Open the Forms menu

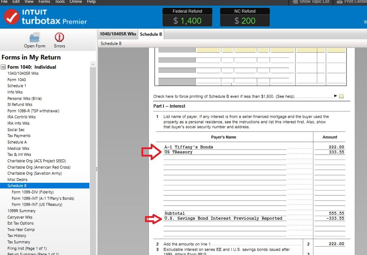click(x=44, y=1)
